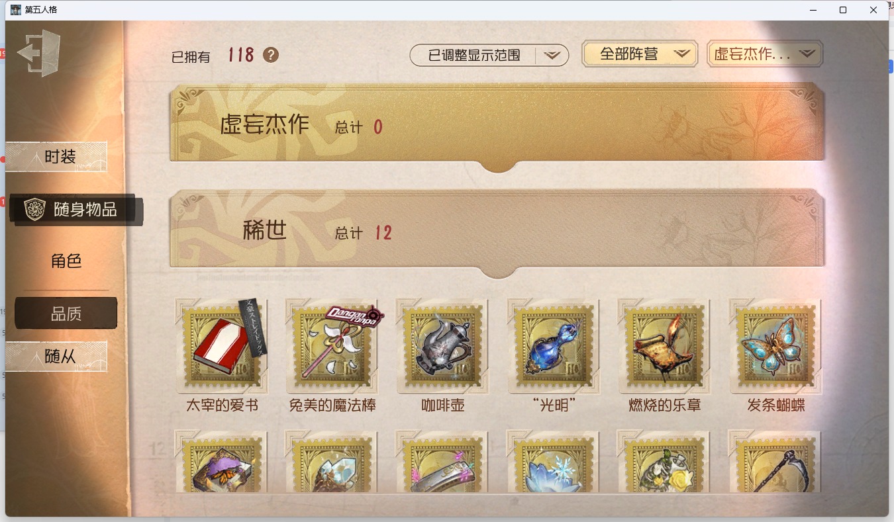Image resolution: width=894 pixels, height=522 pixels.
Task: Click the exit door back icon
Action: pos(39,53)
